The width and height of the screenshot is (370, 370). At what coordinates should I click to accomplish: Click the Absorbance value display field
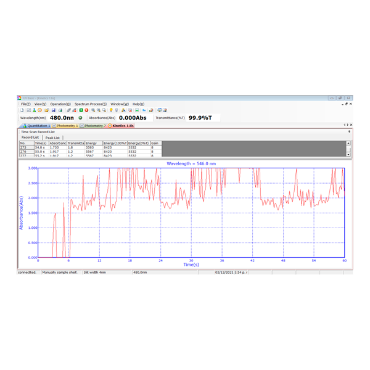point(132,117)
